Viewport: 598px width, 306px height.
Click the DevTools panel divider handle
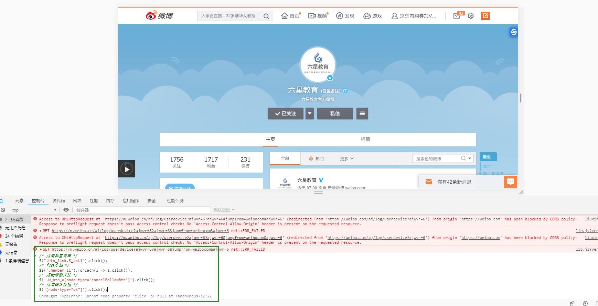click(x=318, y=193)
